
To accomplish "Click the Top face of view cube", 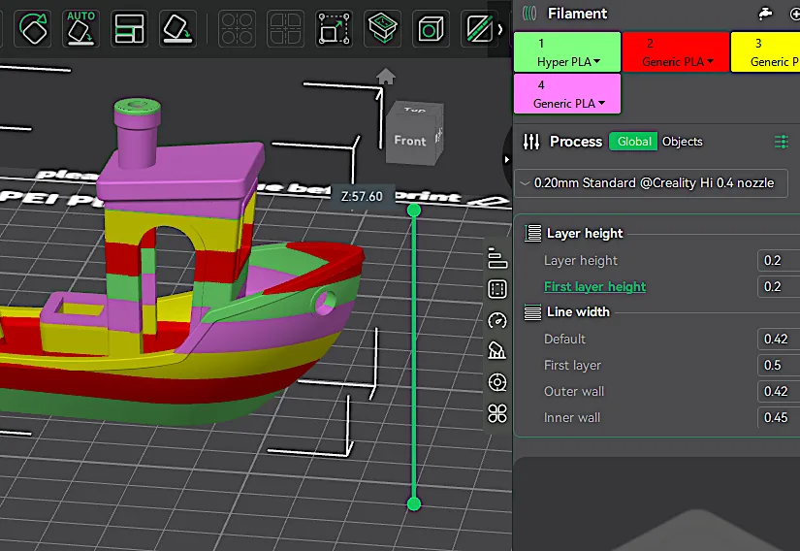I will click(x=415, y=110).
